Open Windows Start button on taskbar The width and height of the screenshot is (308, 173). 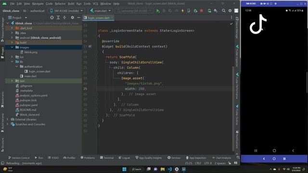point(124,169)
